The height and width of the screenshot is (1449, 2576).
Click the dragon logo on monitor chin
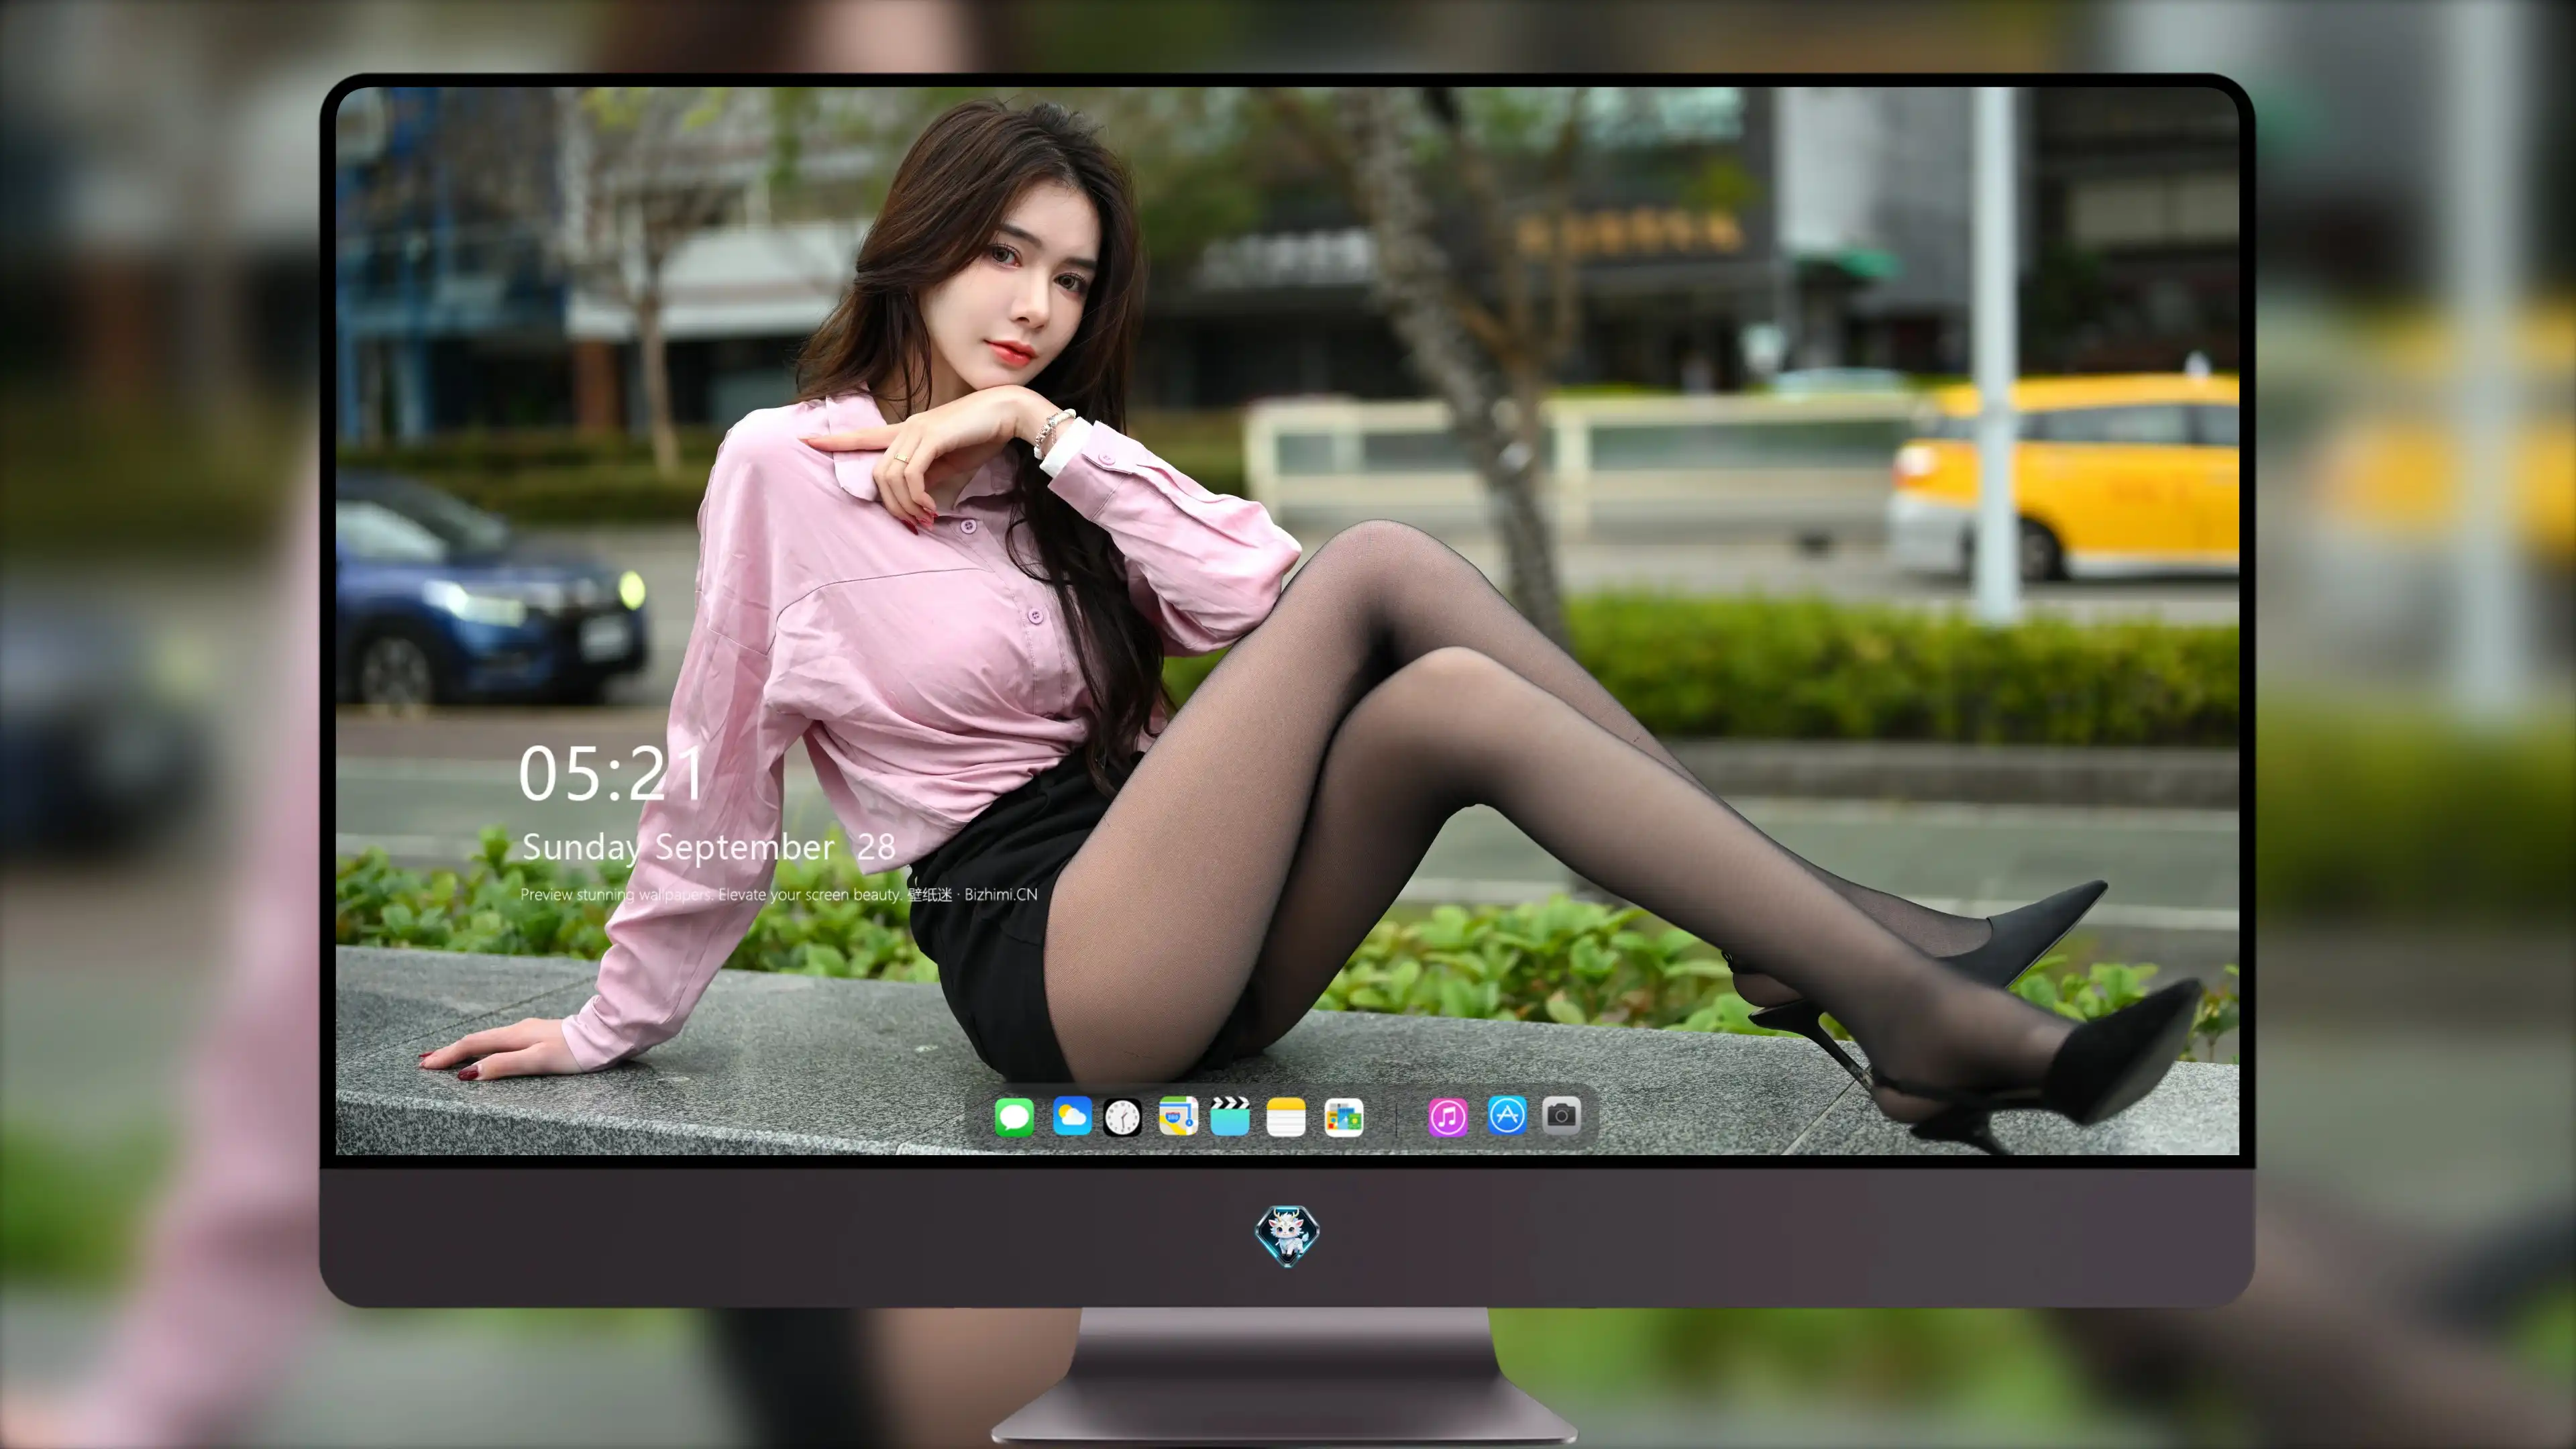point(1287,1236)
